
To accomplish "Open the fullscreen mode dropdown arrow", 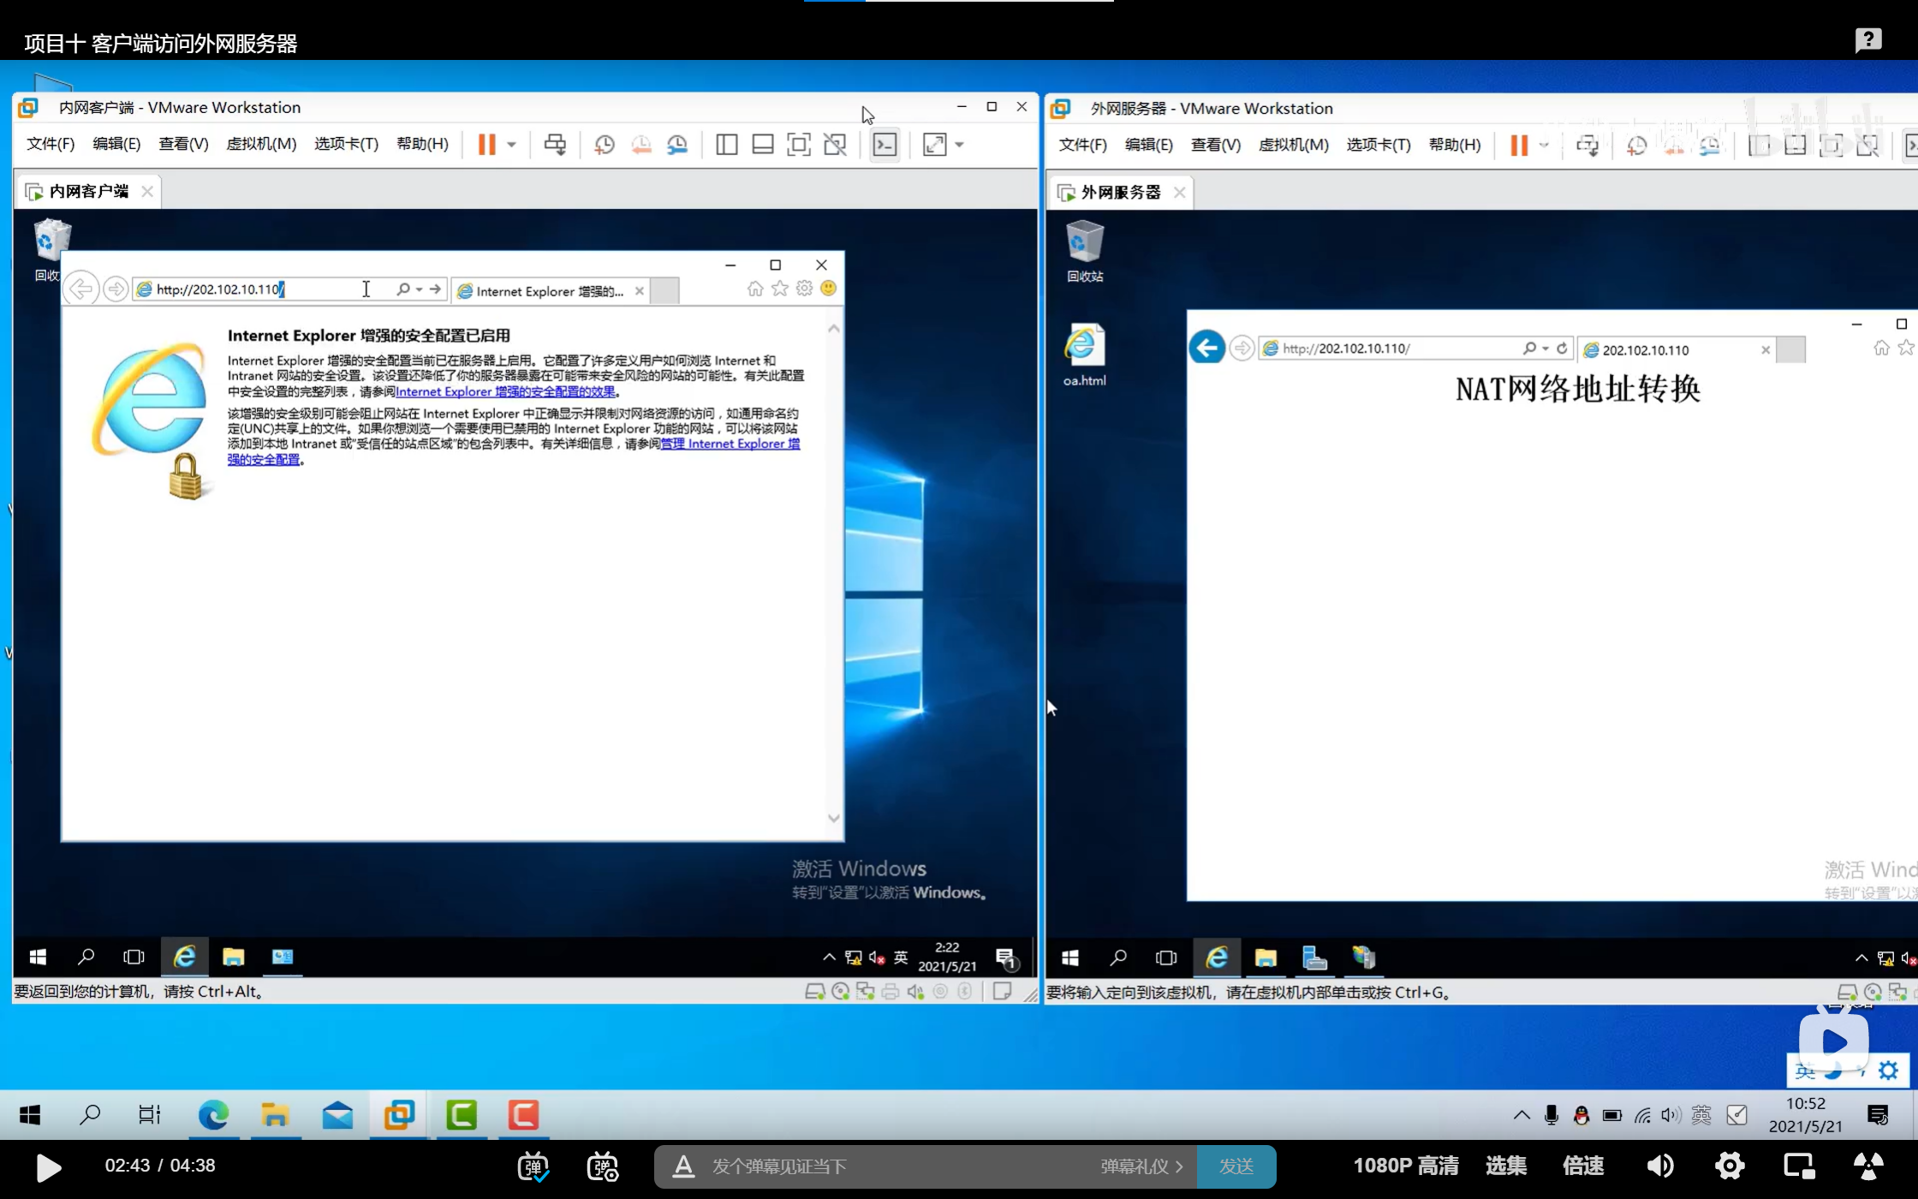I will (x=956, y=144).
